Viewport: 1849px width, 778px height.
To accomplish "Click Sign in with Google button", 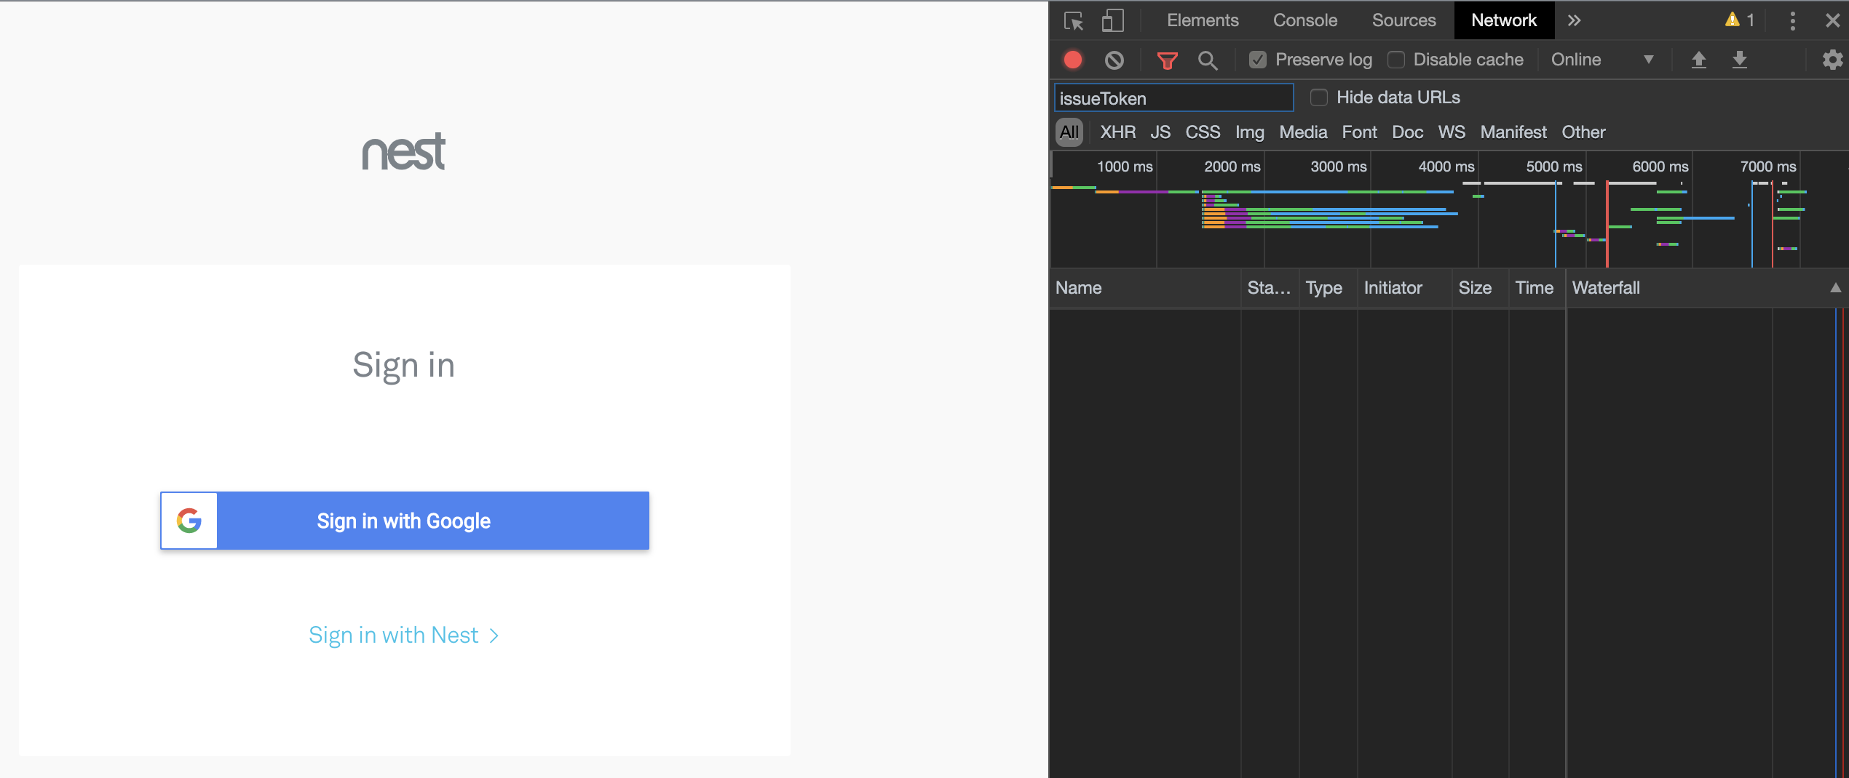I will coord(405,521).
